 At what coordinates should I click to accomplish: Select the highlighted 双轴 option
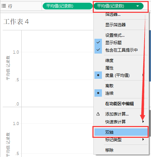tap(121, 132)
